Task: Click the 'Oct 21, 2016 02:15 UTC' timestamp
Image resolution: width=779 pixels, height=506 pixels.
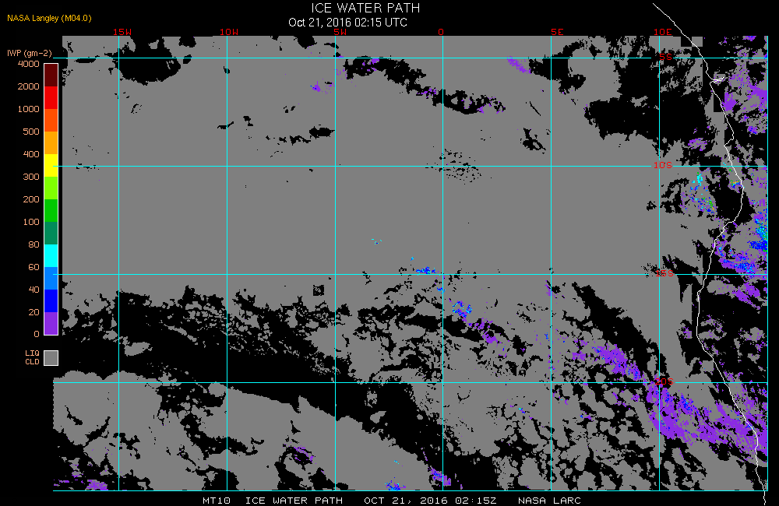Action: pyautogui.click(x=347, y=23)
